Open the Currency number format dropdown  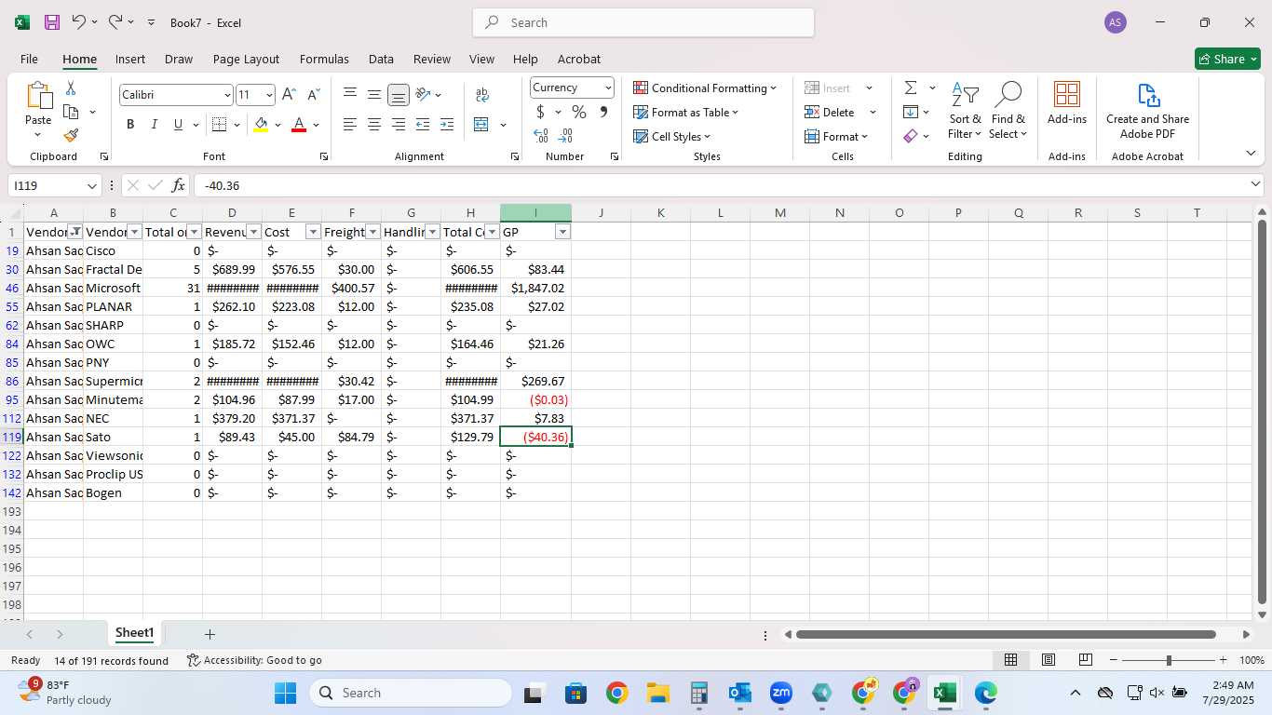608,88
